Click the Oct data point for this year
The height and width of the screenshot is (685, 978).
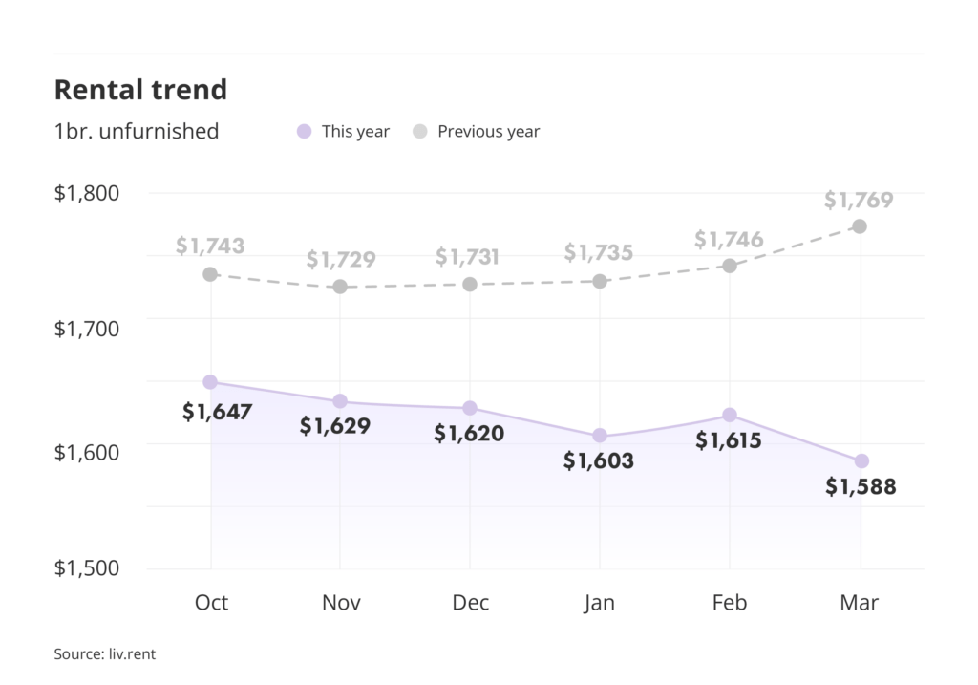pyautogui.click(x=210, y=382)
